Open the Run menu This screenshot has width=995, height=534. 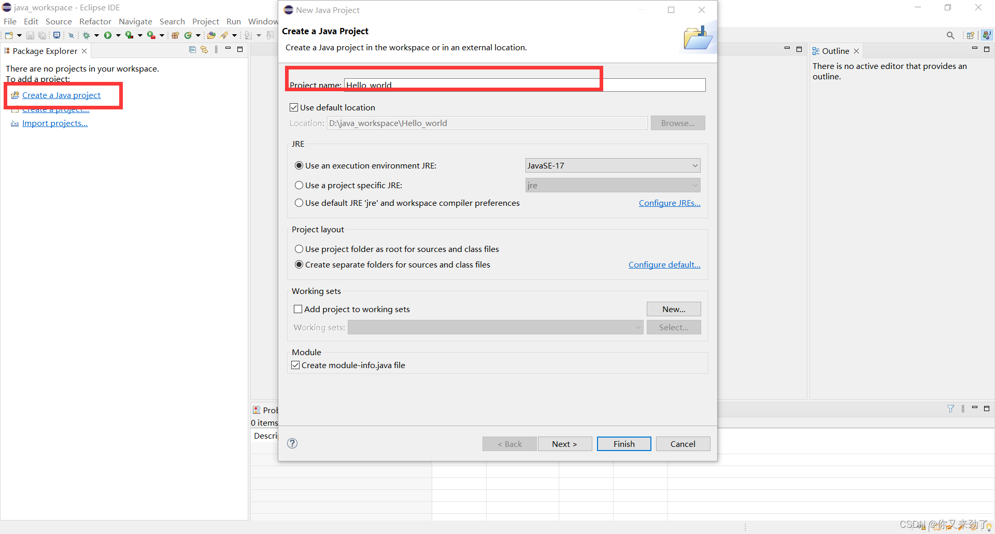point(234,21)
